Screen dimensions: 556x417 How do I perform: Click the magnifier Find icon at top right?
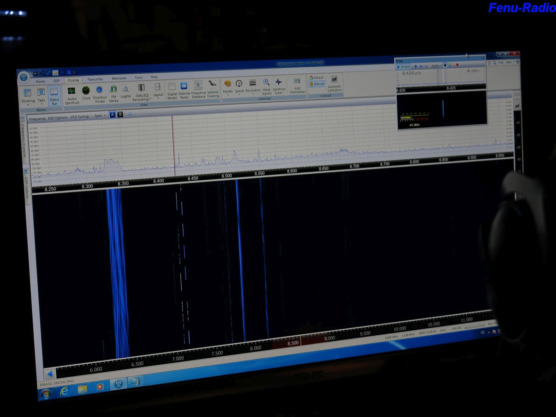[x=494, y=63]
